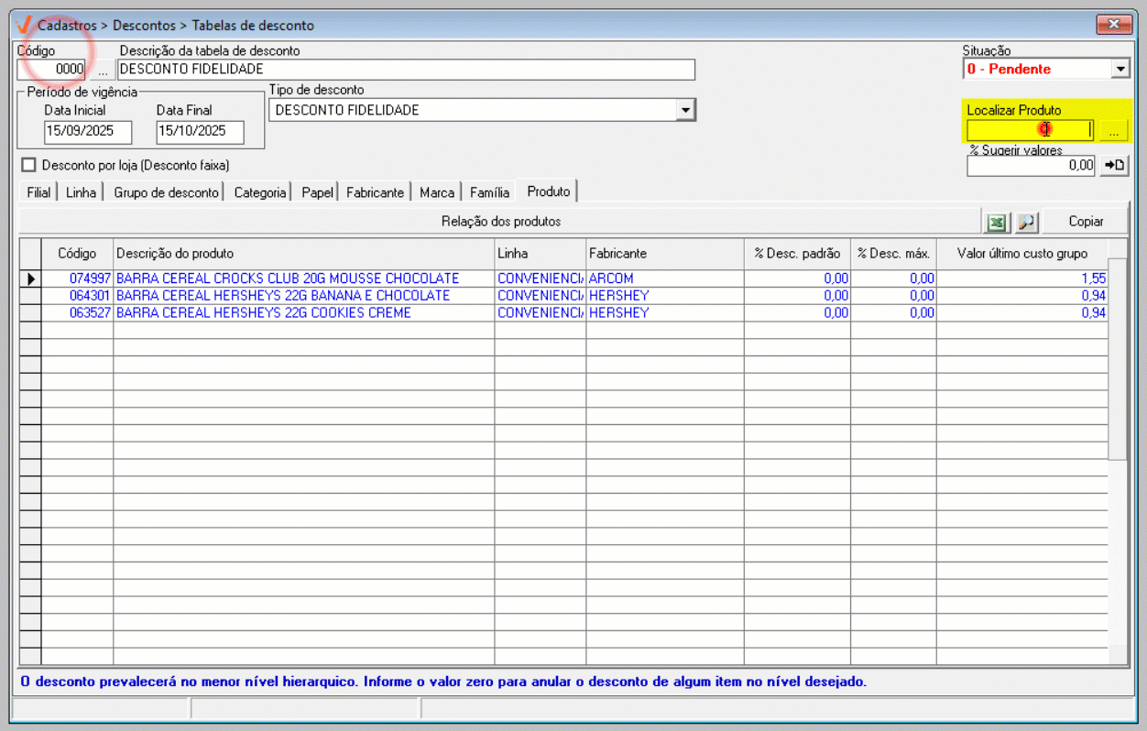Expand the Situação dropdown
1147x731 pixels.
[1120, 70]
